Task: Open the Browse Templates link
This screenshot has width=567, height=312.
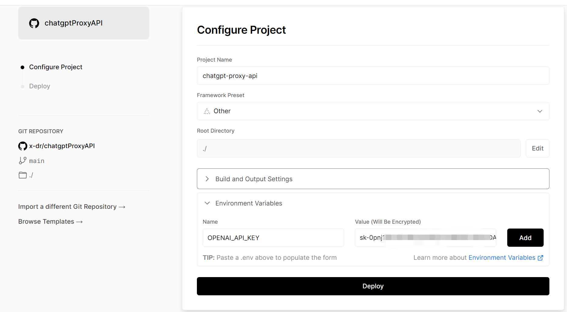Action: click(50, 222)
